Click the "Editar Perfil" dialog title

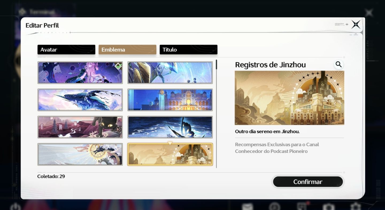[42, 25]
